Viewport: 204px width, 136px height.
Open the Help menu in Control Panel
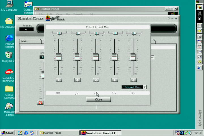tap(91, 14)
